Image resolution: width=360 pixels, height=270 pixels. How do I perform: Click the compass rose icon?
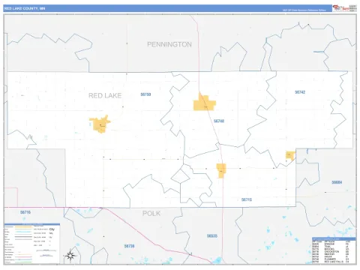70,256
